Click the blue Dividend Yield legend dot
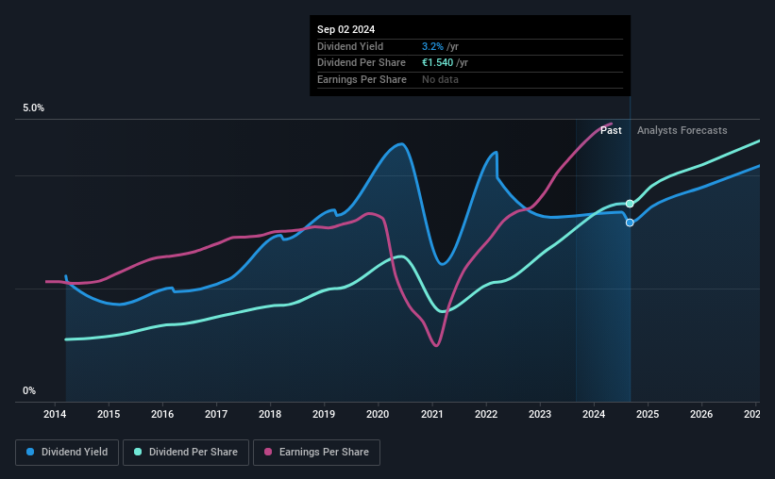This screenshot has width=775, height=479. [x=30, y=452]
